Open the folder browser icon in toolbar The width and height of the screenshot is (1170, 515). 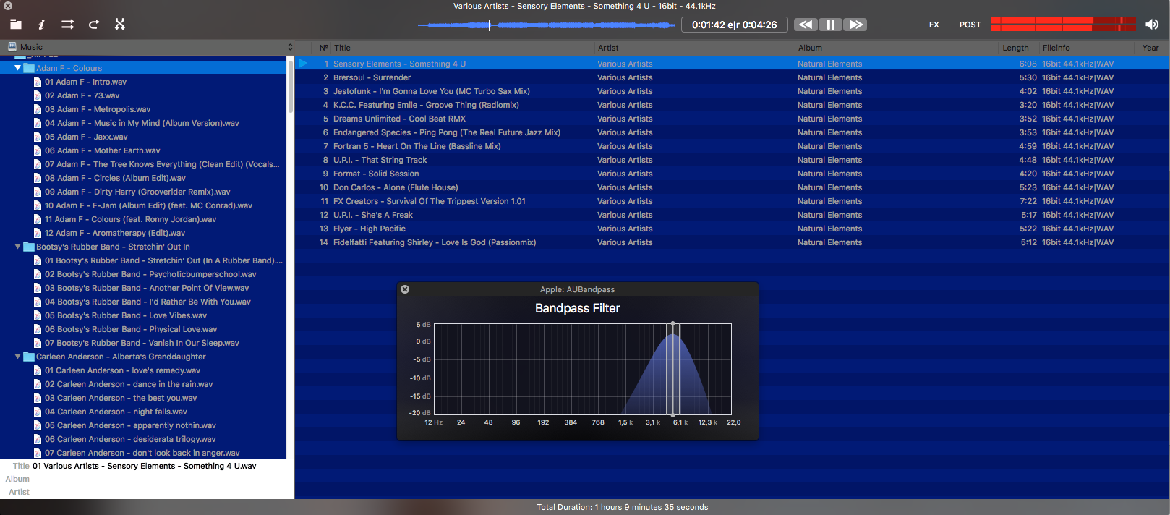point(15,25)
